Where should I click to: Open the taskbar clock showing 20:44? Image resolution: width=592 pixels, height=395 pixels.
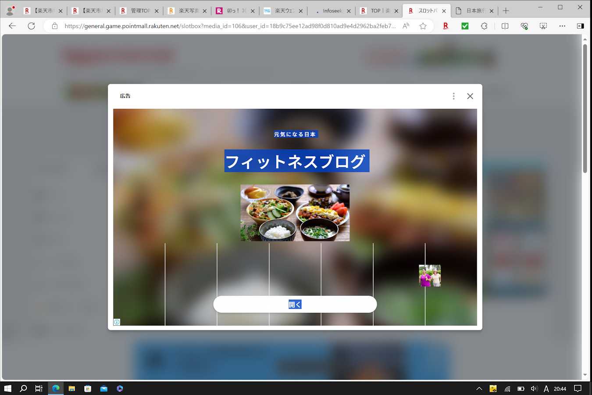tap(560, 388)
